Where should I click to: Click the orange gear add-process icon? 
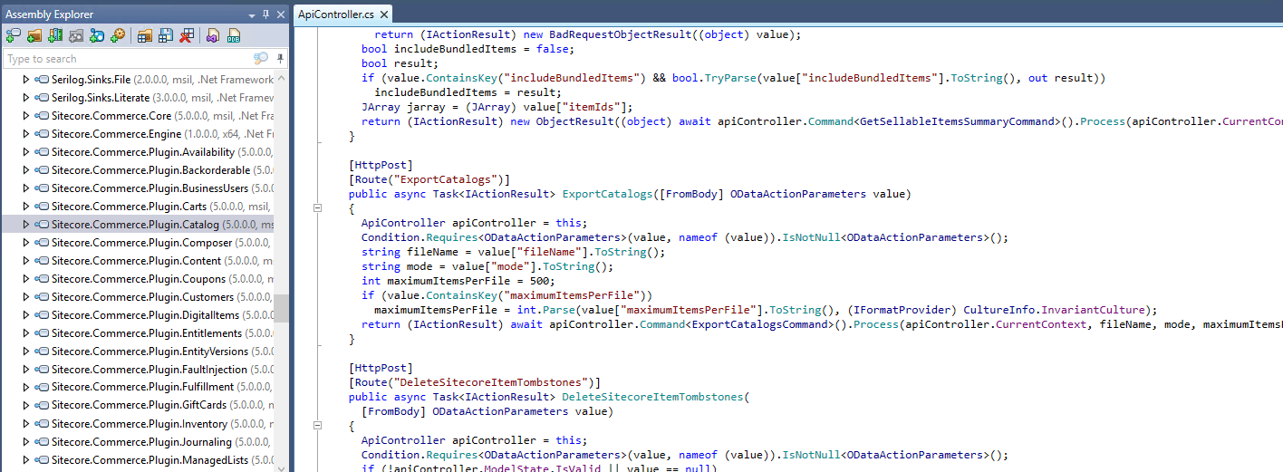click(118, 36)
